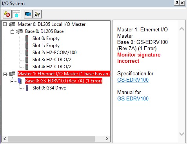Select Master 1: Ethernet I/O Master error row
Image resolution: width=187 pixels, height=144 pixels.
[x=64, y=74]
